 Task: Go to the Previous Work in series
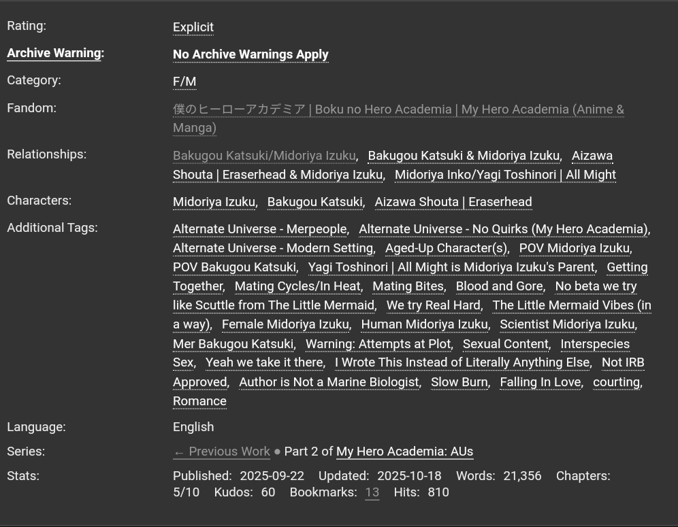(221, 452)
